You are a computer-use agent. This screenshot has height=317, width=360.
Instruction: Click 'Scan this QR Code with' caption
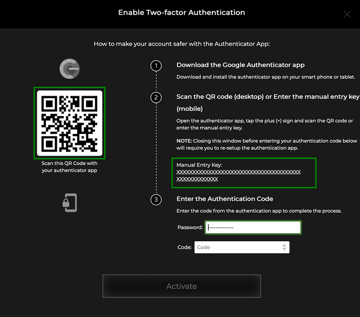pos(69,163)
